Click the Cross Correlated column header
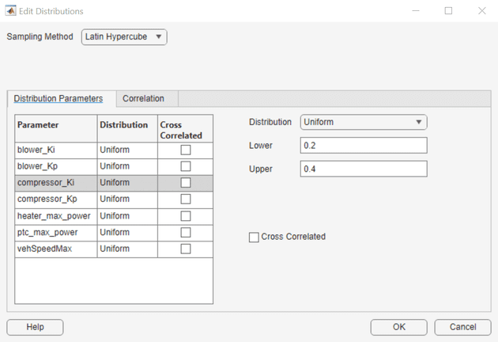 (x=185, y=128)
